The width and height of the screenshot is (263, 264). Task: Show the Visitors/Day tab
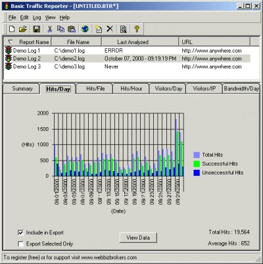point(168,89)
